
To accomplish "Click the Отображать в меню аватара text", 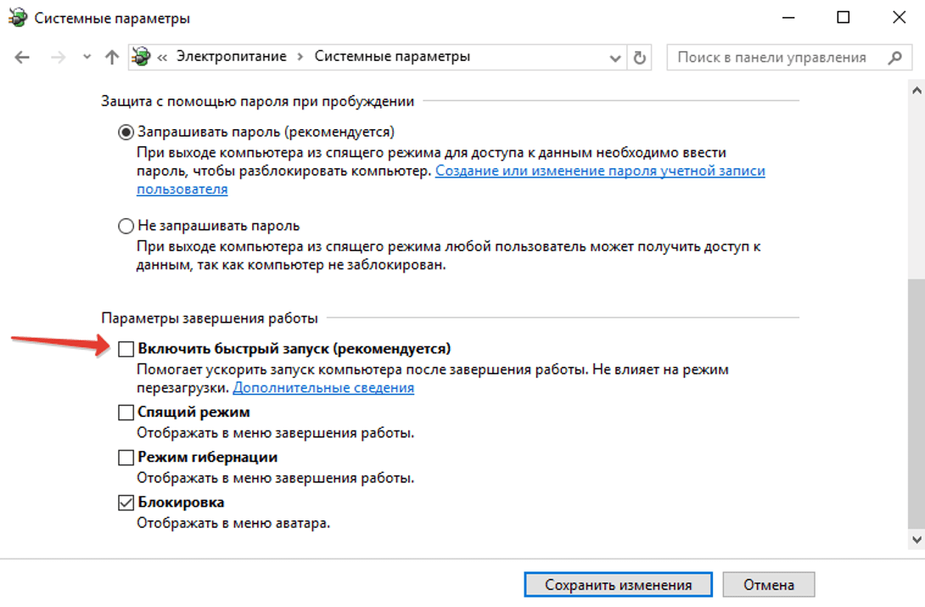I will click(x=233, y=523).
